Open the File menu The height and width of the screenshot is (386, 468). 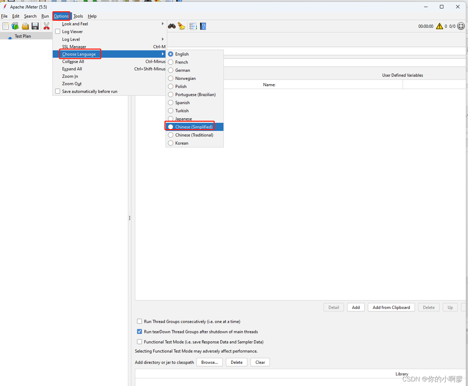[4, 16]
